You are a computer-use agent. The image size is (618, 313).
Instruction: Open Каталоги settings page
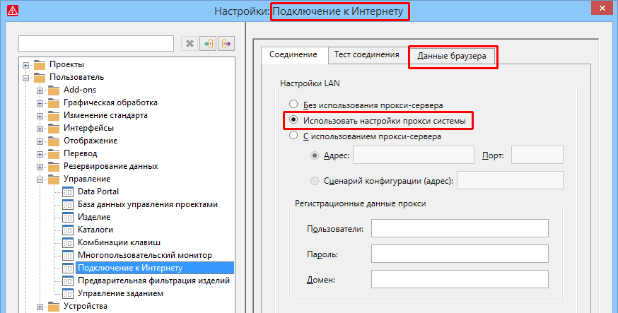point(95,230)
